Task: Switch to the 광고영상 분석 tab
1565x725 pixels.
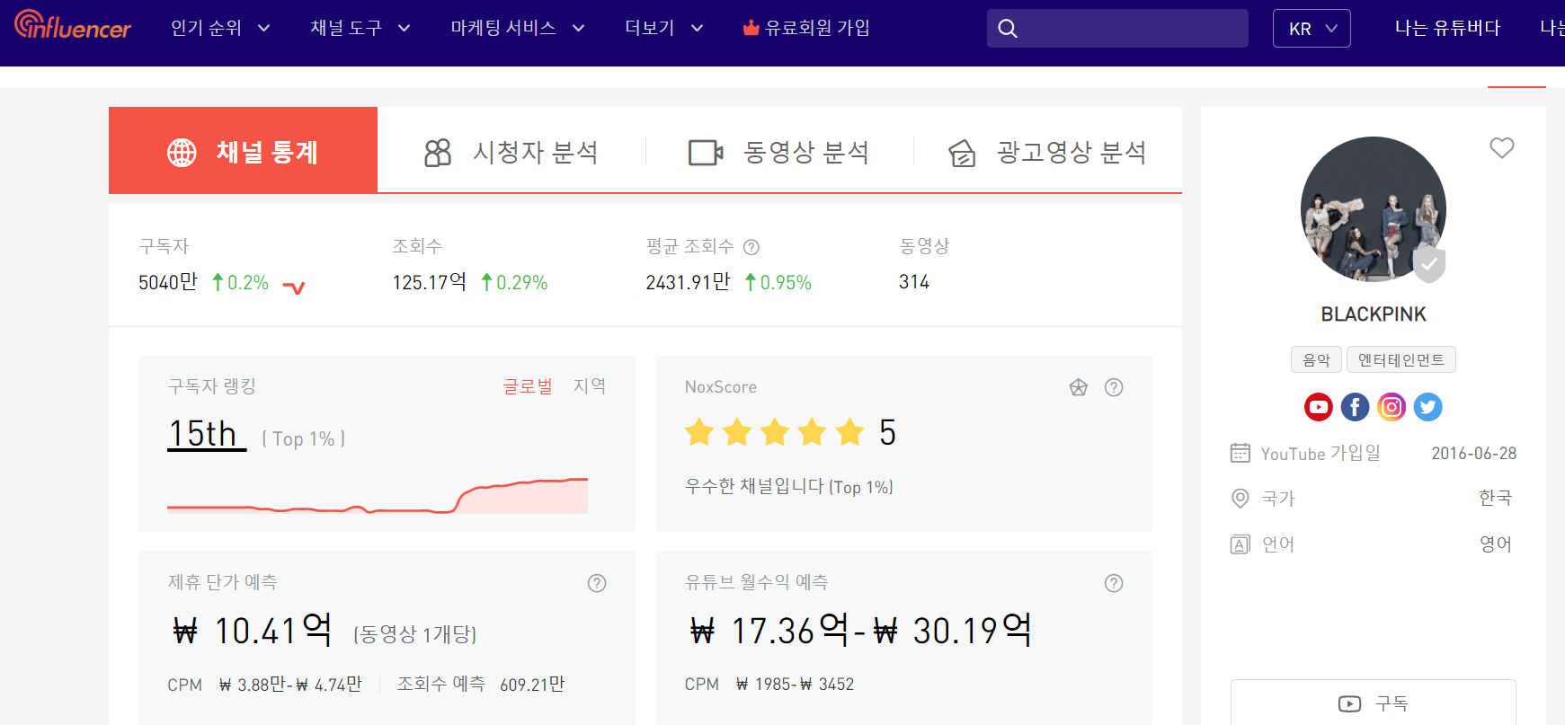Action: click(x=1047, y=152)
